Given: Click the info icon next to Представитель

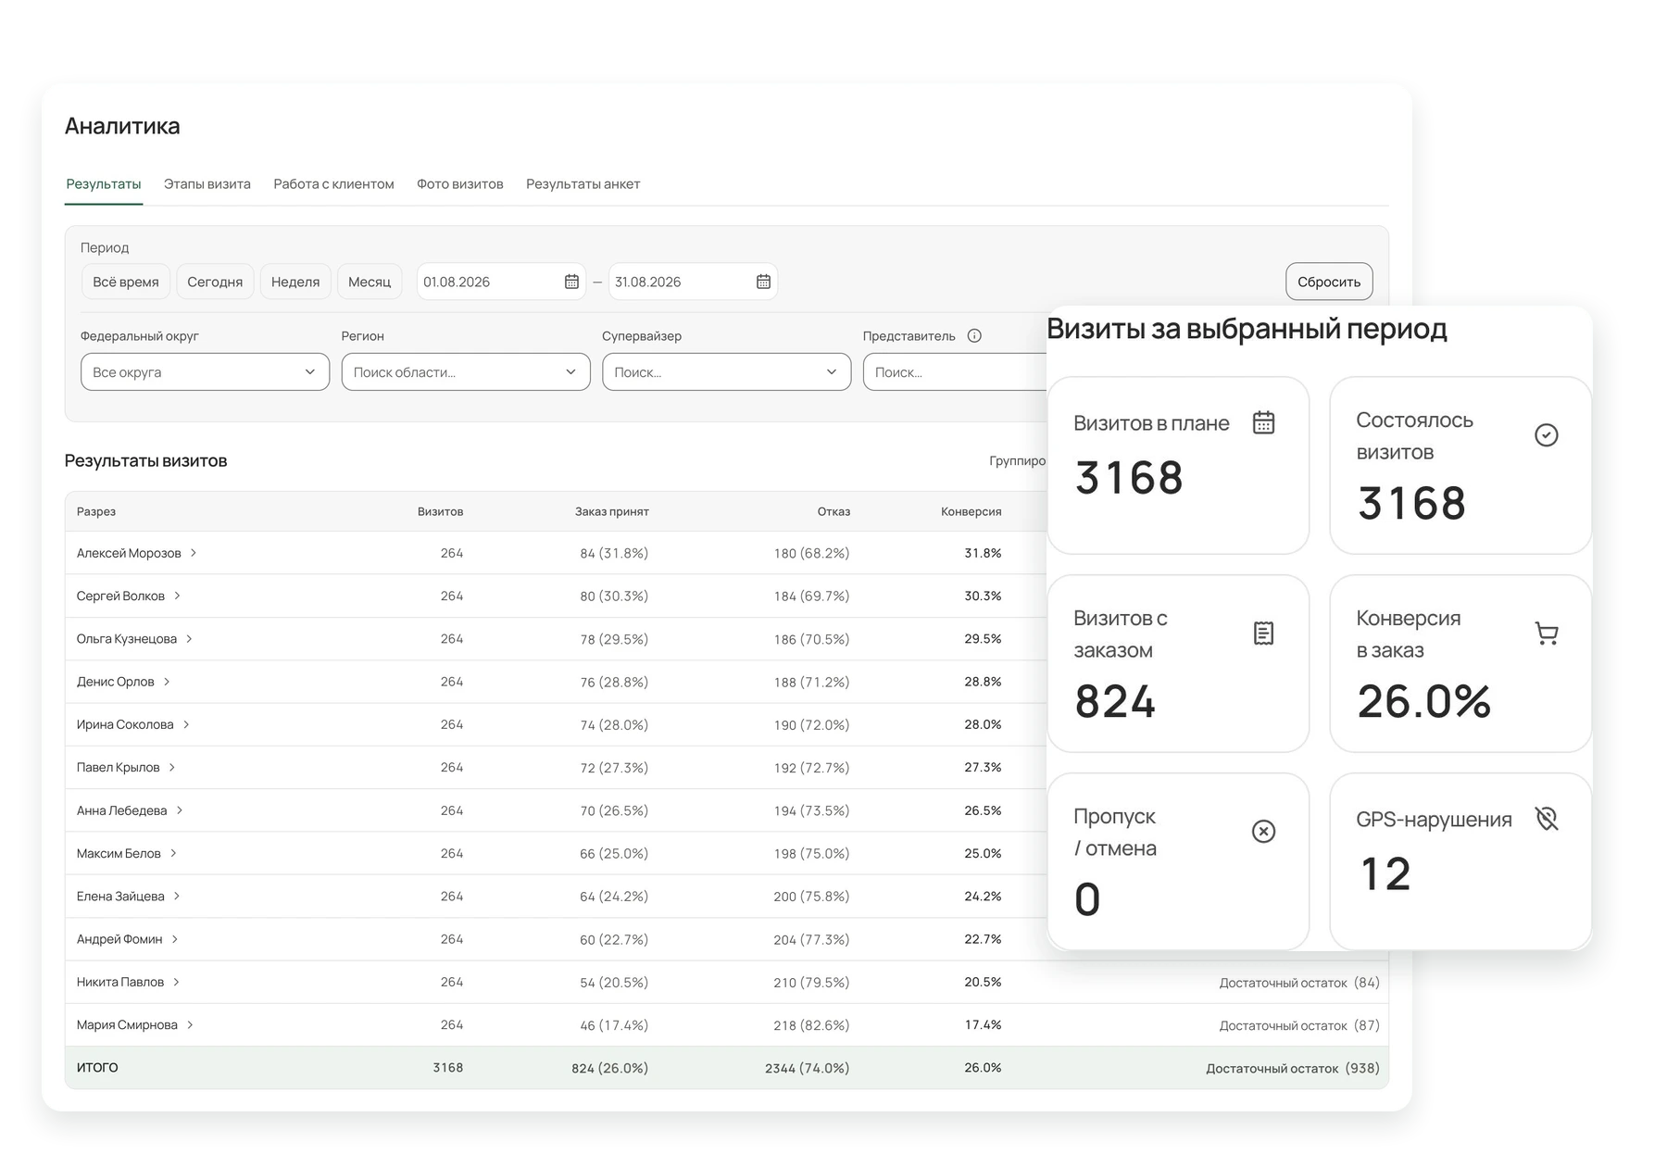Looking at the screenshot, I should coord(974,336).
